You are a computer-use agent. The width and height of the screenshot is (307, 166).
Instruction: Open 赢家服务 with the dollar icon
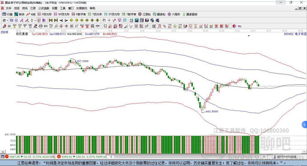click(x=190, y=14)
